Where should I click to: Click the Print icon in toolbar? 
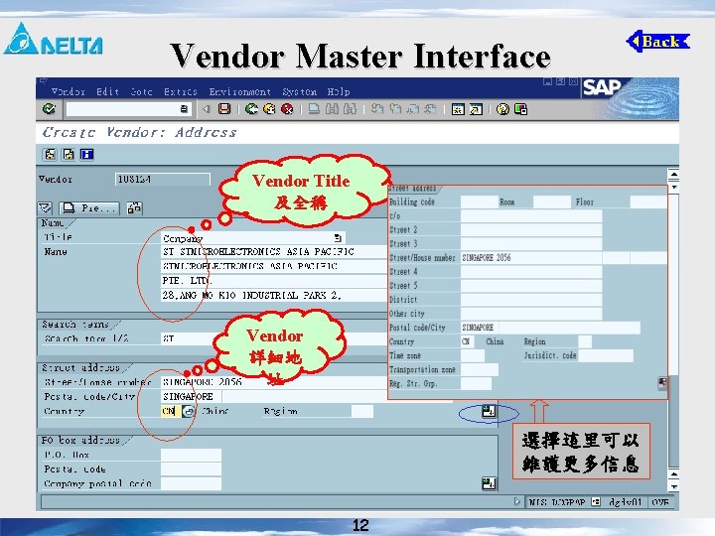pyautogui.click(x=314, y=109)
